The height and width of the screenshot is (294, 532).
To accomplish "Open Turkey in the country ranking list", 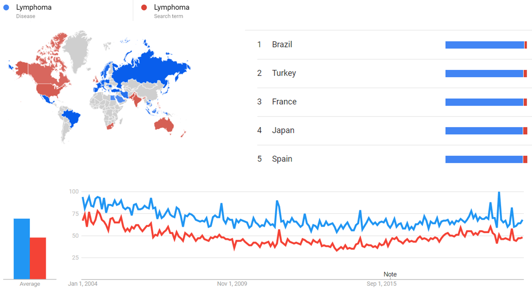I will pyautogui.click(x=283, y=73).
